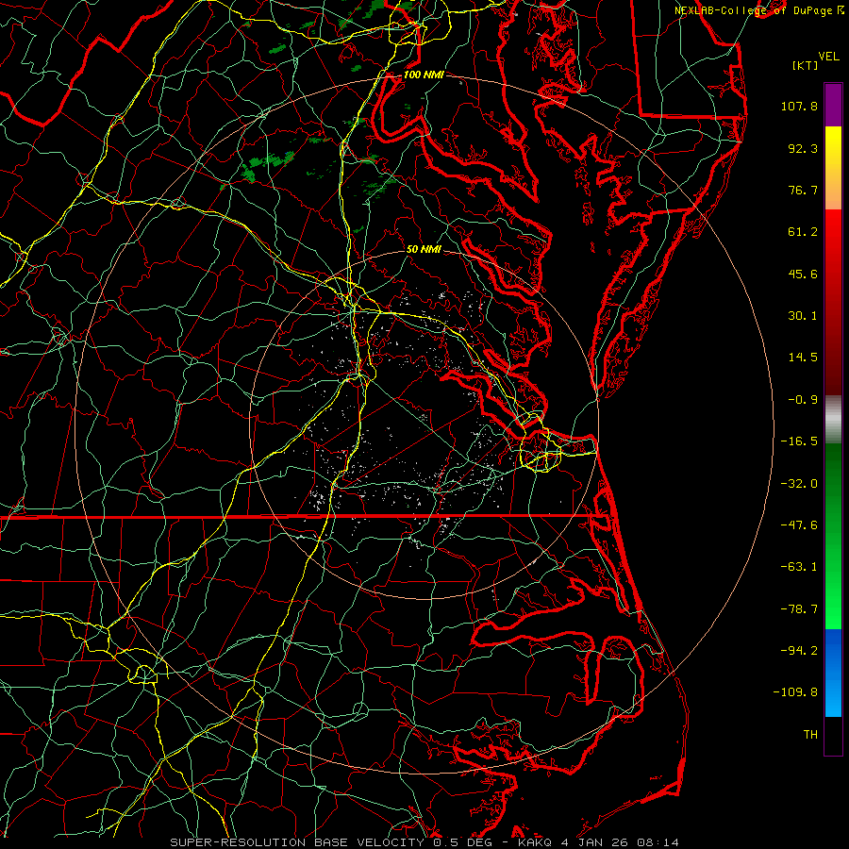
Task: Click the TH threshold label
Action: [x=810, y=735]
